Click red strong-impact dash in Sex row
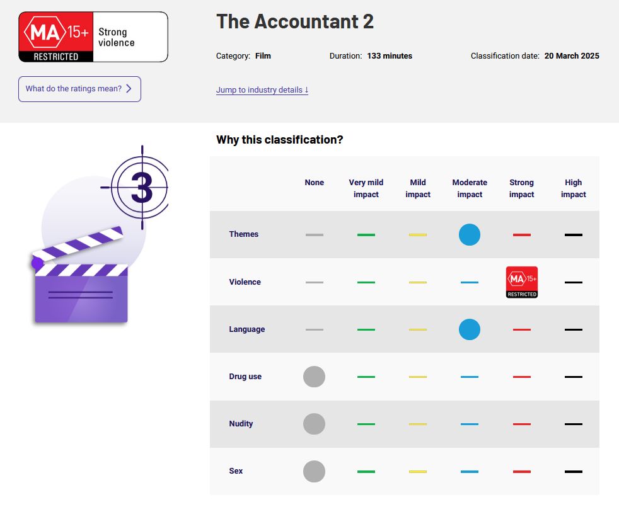This screenshot has width=619, height=507. [x=521, y=472]
